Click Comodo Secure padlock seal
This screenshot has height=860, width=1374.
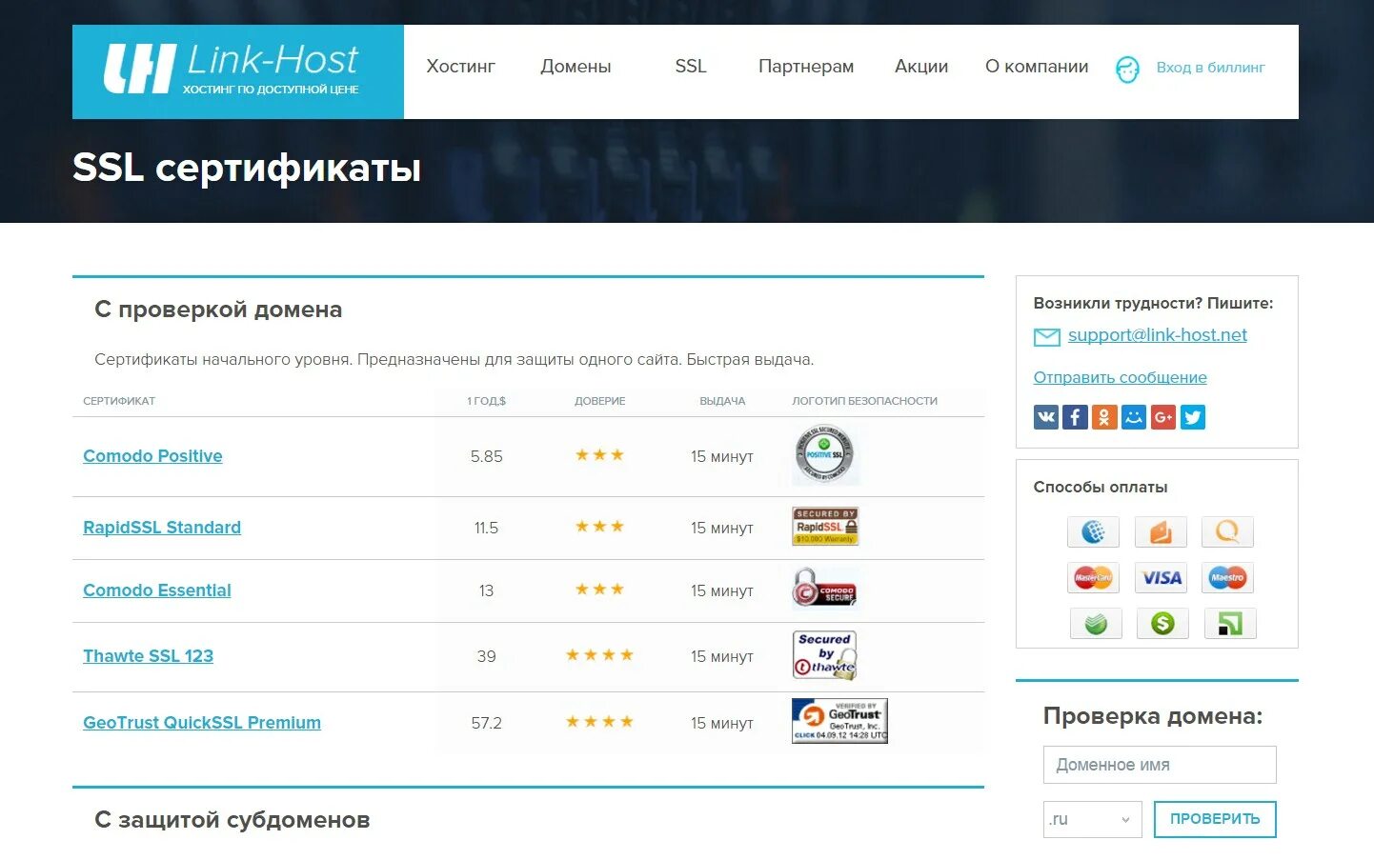click(x=824, y=589)
